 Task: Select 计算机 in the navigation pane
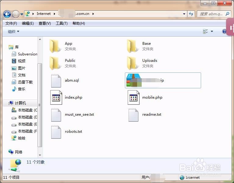(17, 103)
